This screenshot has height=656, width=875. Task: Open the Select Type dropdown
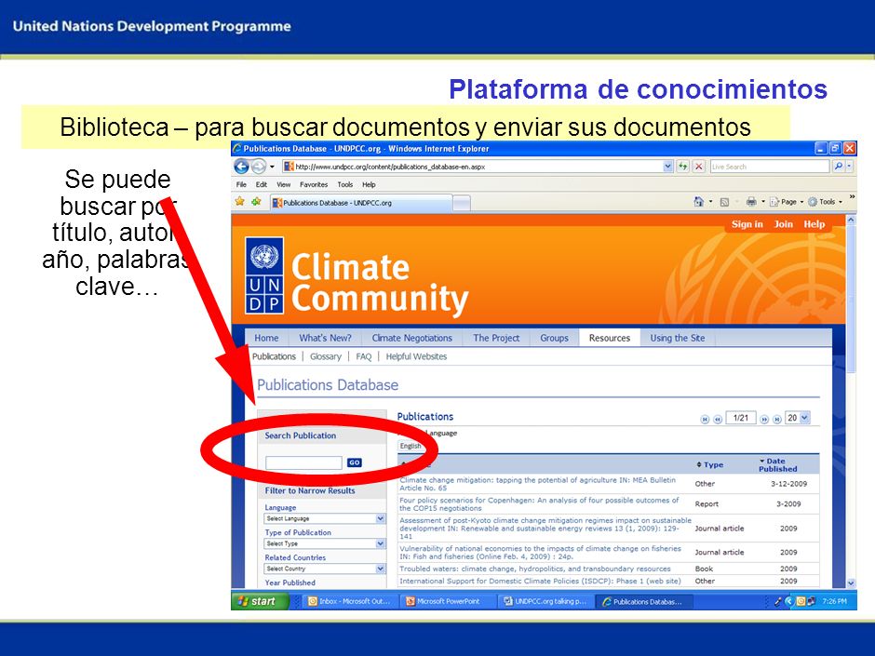[325, 543]
